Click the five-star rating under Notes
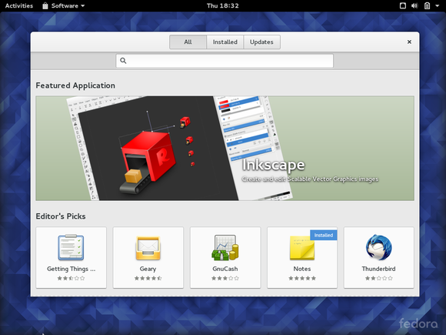The image size is (446, 335). pyautogui.click(x=302, y=278)
